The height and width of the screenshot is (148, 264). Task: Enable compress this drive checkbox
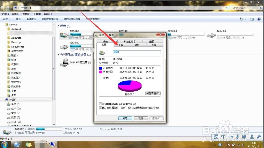[101, 104]
